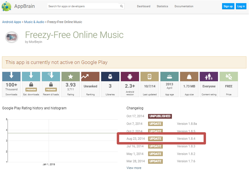Click the Recent d/loads padlock icon

[51, 85]
